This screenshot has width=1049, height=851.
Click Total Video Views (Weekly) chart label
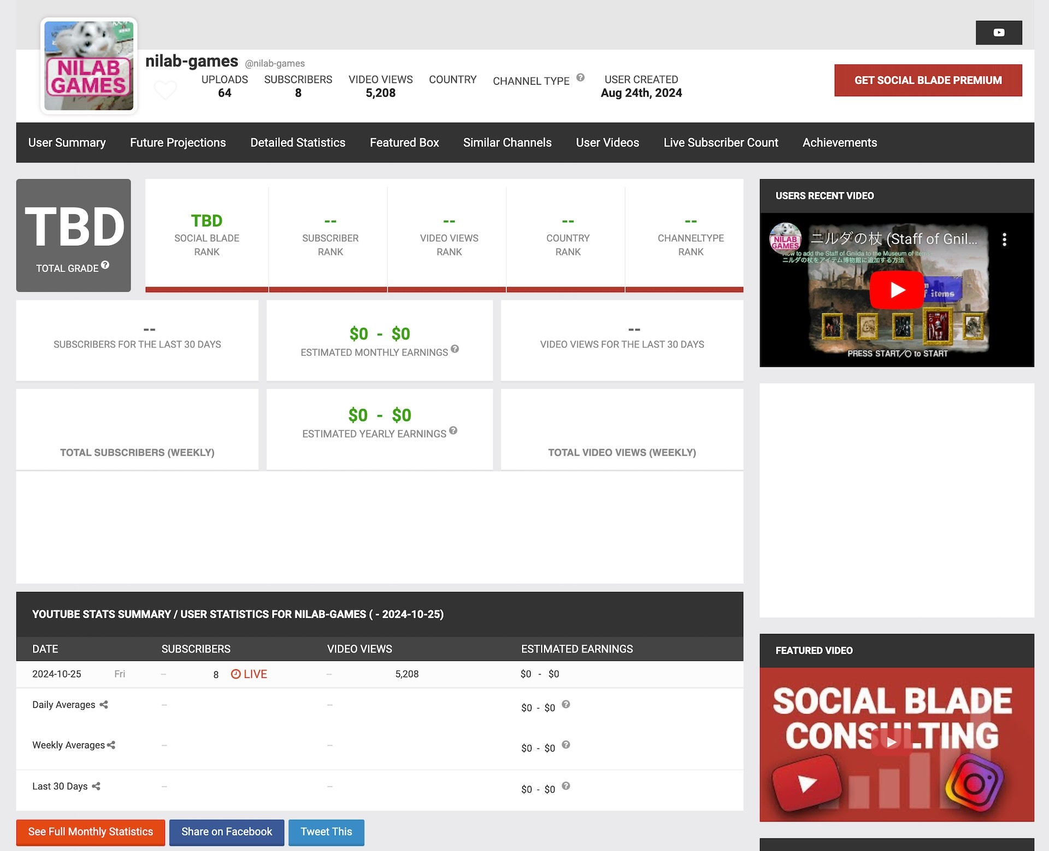click(x=622, y=452)
